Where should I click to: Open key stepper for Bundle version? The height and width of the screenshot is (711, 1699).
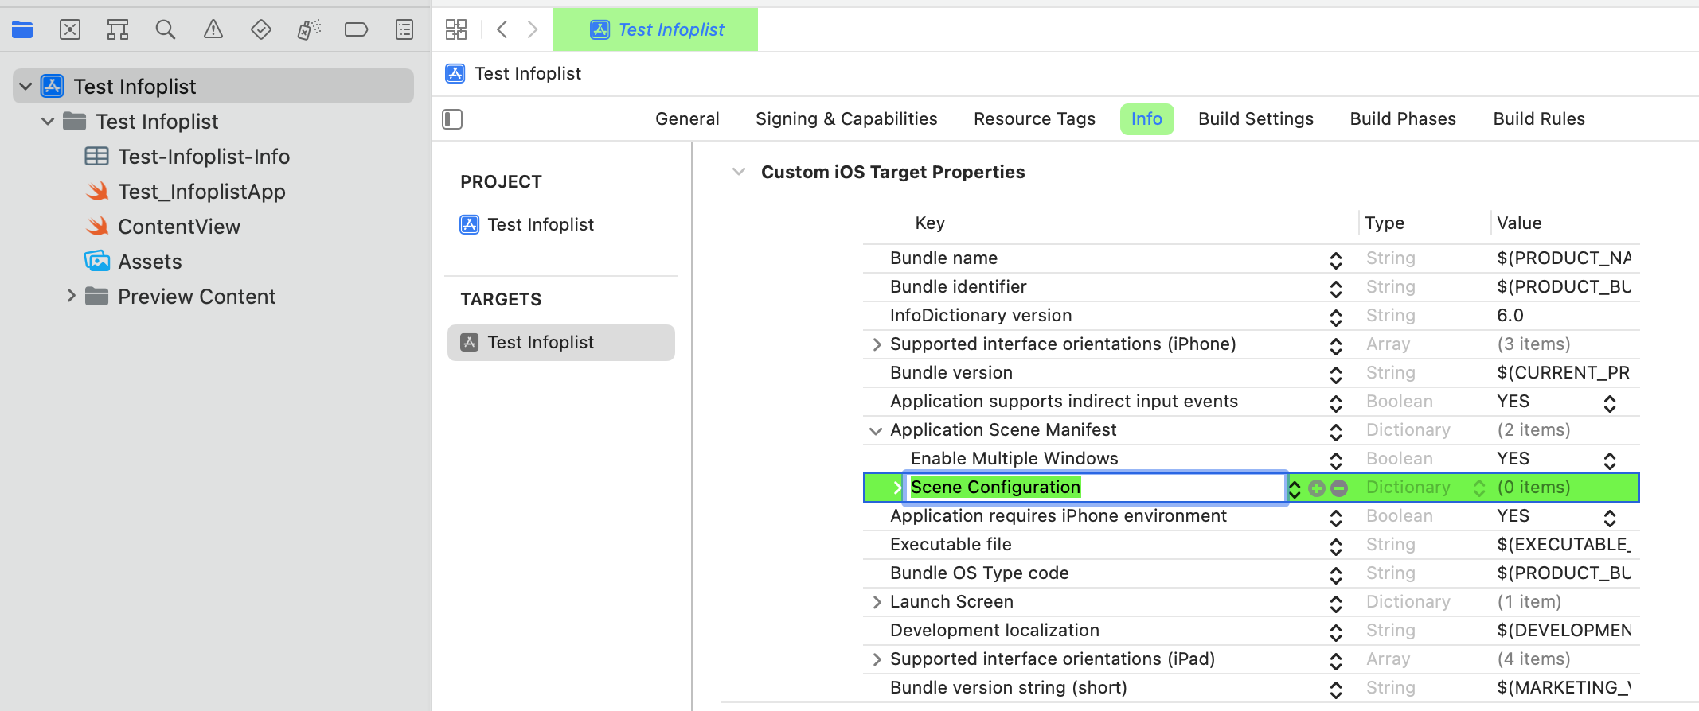(1336, 375)
